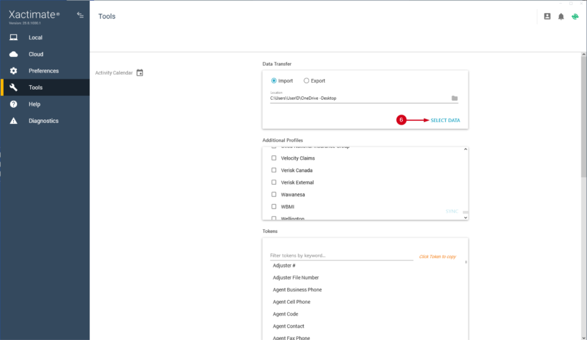This screenshot has width=587, height=340.
Task: Click main page scrollbar up arrow
Action: point(583,54)
